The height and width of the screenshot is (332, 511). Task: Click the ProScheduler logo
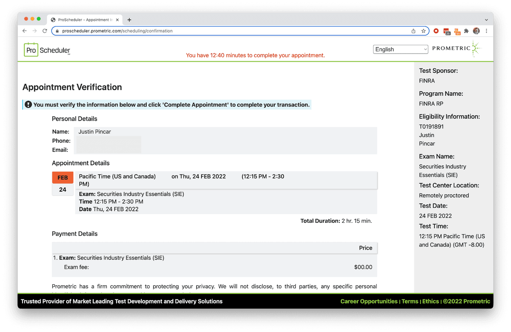(x=47, y=50)
